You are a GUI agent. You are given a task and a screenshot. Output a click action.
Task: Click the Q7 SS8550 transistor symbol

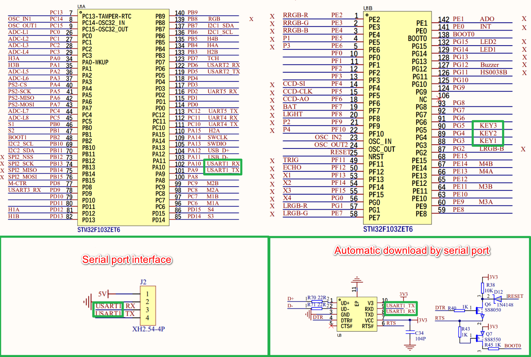tap(480, 338)
